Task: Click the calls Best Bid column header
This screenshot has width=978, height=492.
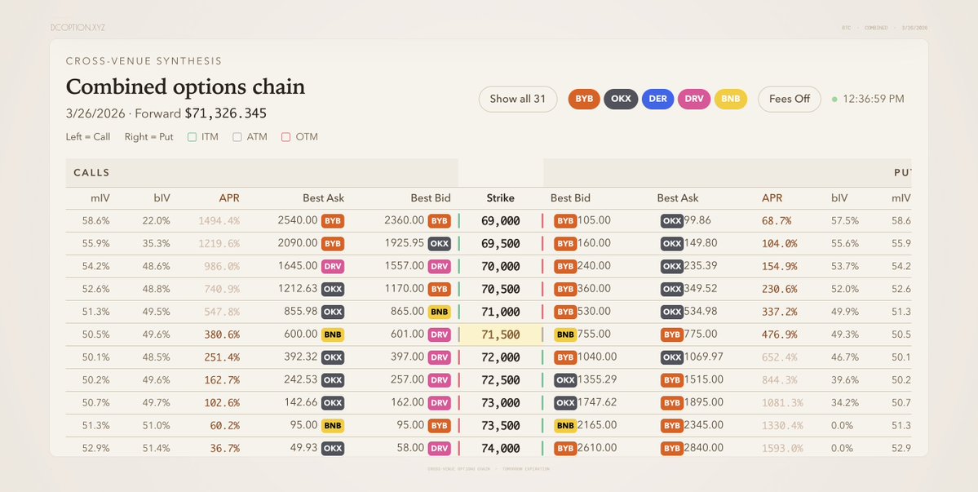Action: (x=431, y=198)
